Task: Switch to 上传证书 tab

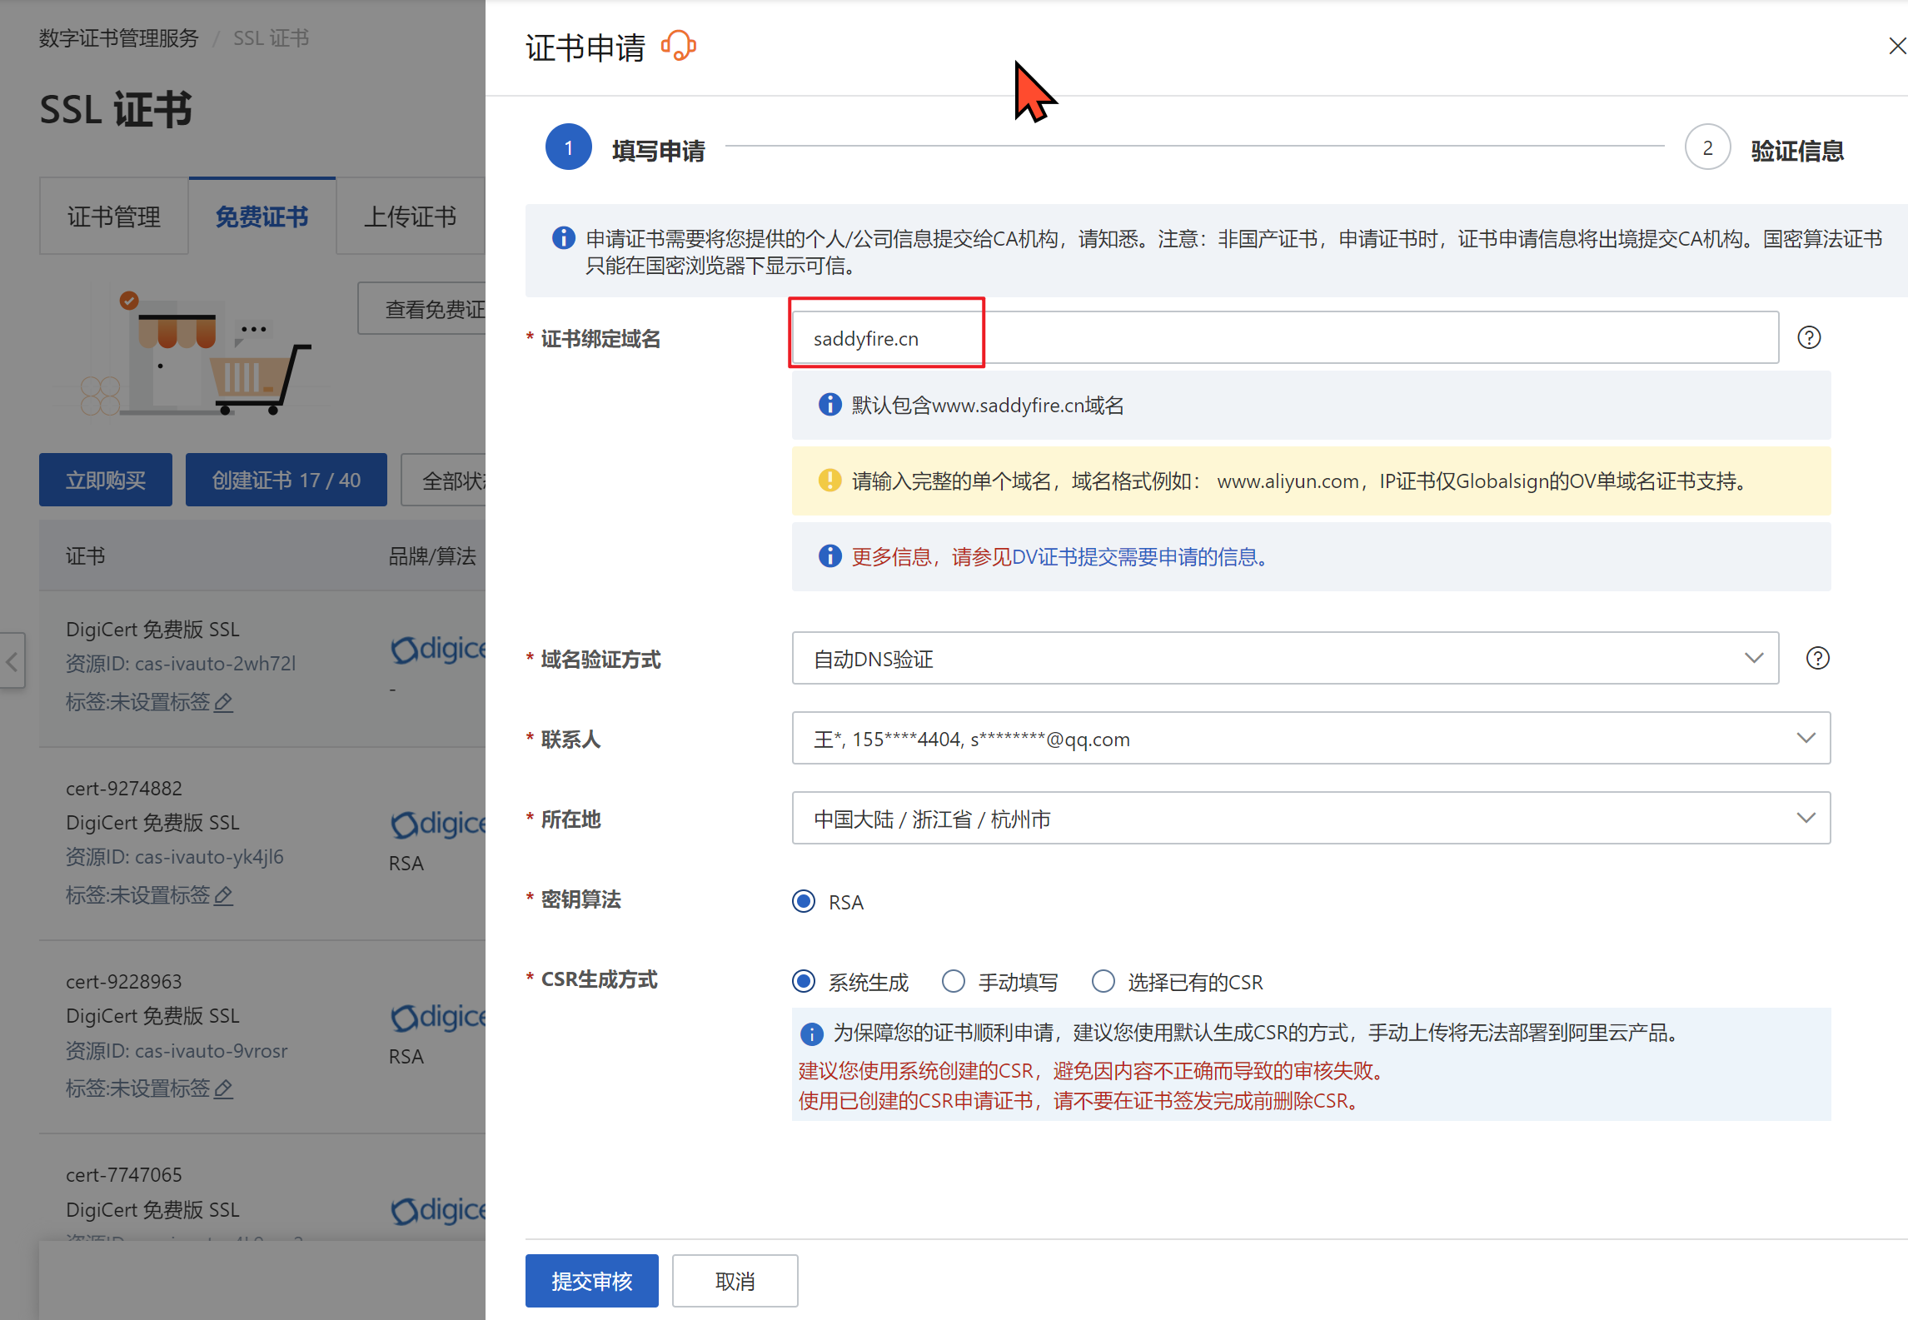Action: click(410, 217)
